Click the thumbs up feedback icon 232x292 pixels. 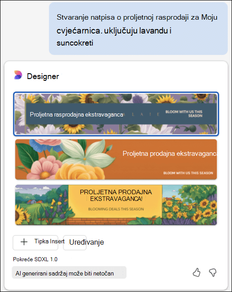pos(196,273)
